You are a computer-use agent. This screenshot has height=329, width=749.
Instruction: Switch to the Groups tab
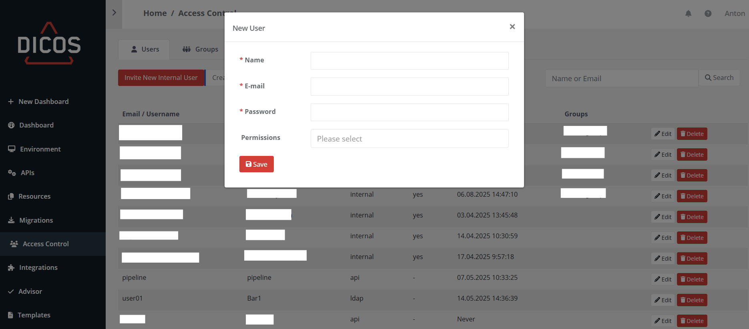tap(201, 50)
